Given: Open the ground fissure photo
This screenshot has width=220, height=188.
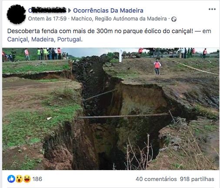Looking at the screenshot, I should coord(110,109).
